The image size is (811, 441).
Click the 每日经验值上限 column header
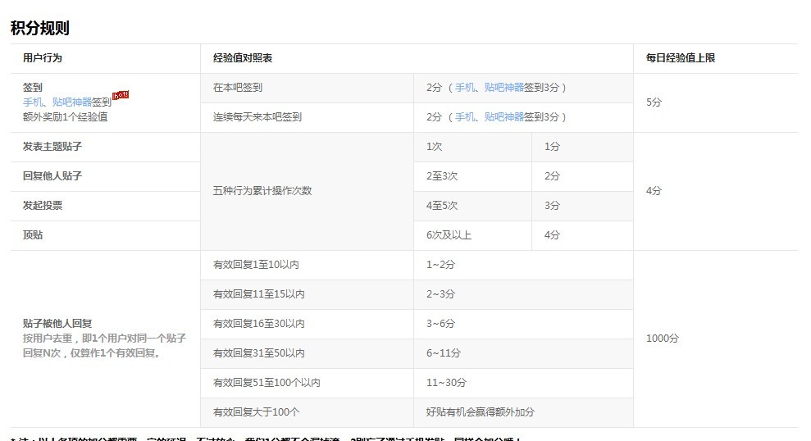(680, 58)
